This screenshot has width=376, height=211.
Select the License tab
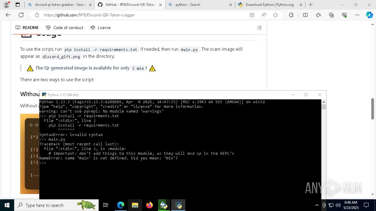point(101,28)
